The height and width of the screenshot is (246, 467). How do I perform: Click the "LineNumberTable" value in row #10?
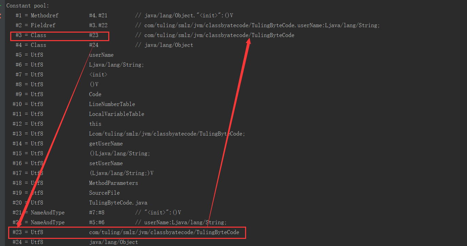[x=112, y=104]
